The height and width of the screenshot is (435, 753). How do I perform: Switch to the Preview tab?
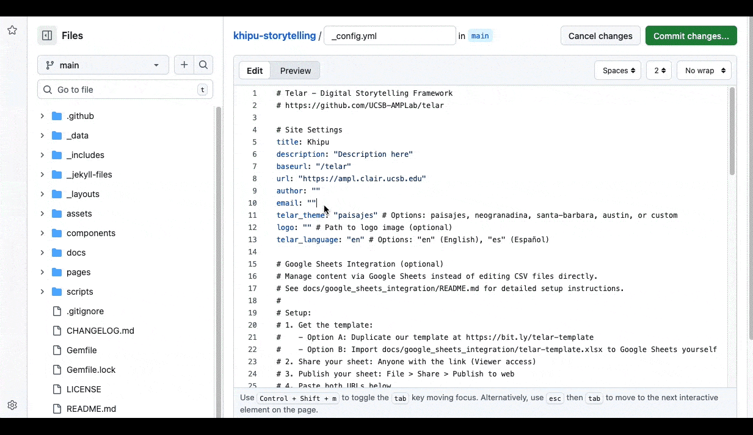pyautogui.click(x=295, y=70)
